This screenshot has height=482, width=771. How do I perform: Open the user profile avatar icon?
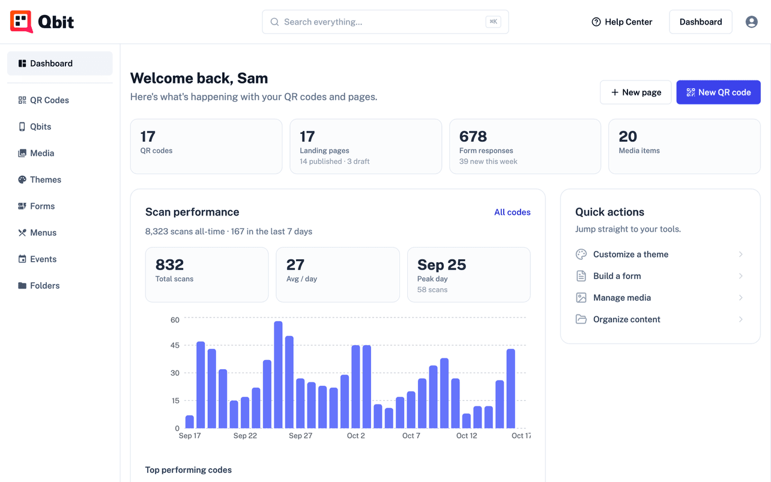(x=751, y=22)
